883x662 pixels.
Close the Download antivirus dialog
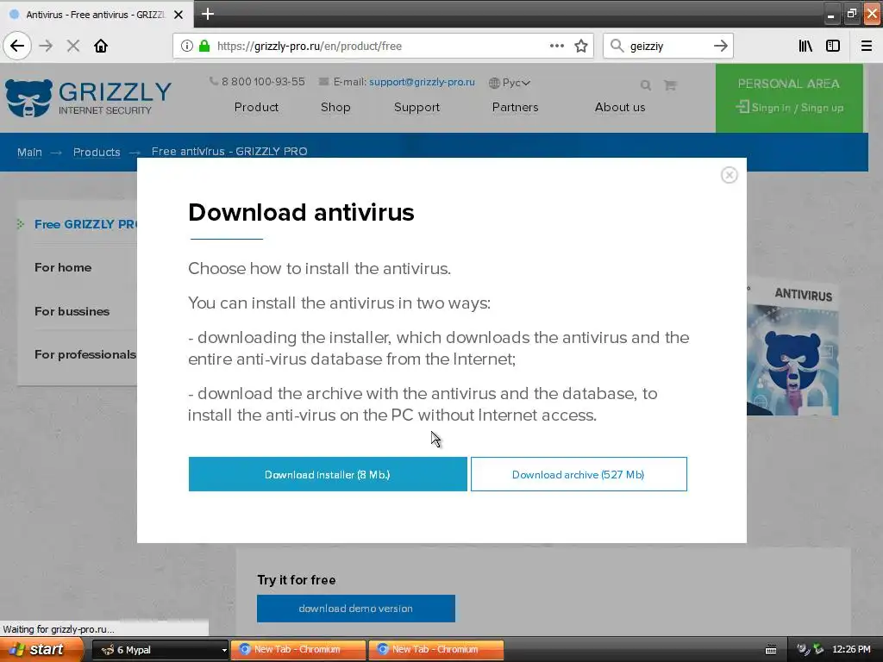pos(730,175)
